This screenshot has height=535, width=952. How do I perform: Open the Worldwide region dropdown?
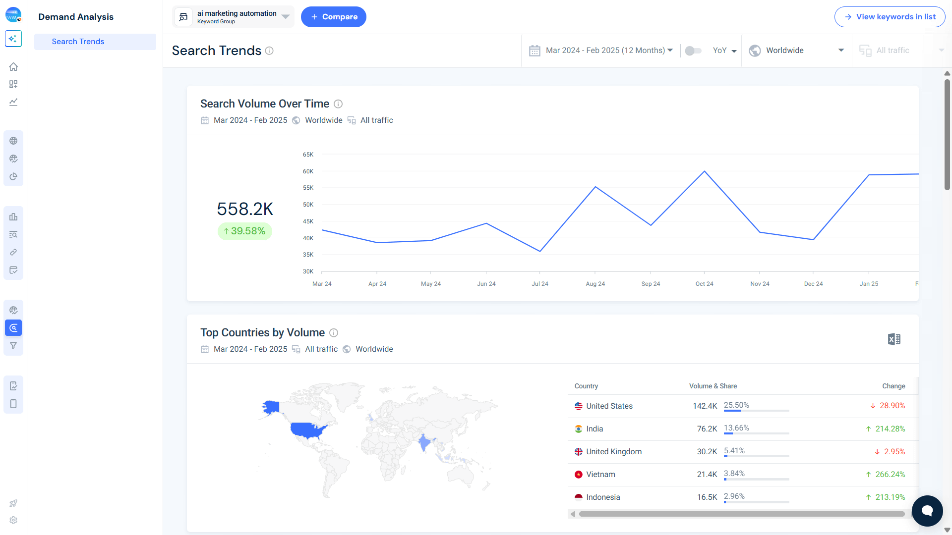pos(796,50)
